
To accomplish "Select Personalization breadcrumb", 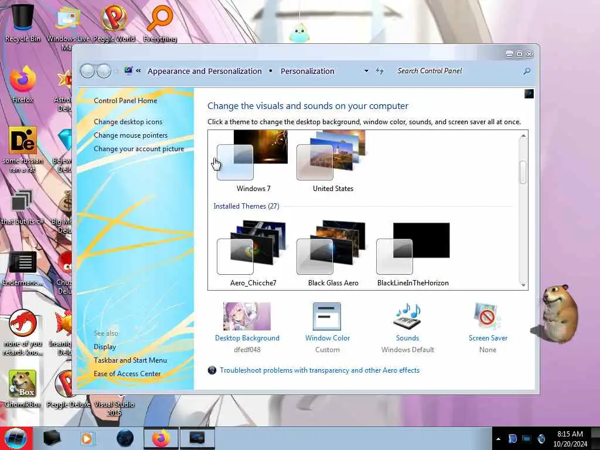I will pyautogui.click(x=308, y=71).
